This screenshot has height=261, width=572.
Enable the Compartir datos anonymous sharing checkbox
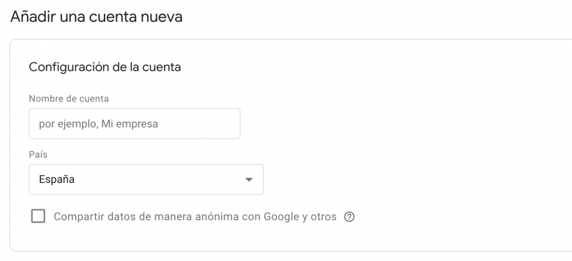point(38,216)
